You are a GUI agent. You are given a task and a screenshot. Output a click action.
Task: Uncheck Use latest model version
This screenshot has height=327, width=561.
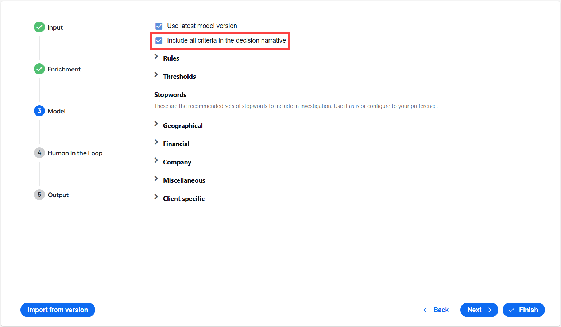coord(159,26)
